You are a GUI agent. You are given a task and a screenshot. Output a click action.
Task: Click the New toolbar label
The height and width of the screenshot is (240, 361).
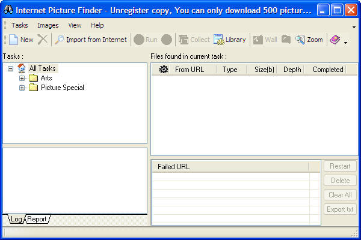27,40
